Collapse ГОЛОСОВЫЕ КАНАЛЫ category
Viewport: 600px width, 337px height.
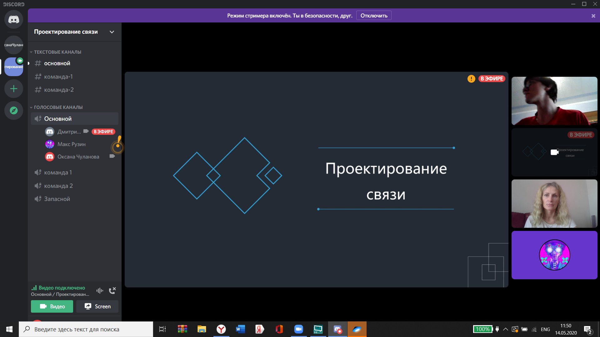[58, 107]
